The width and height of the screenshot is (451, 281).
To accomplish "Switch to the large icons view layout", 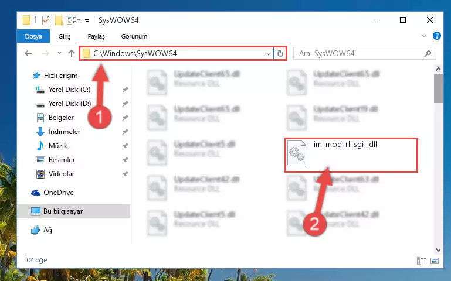I will point(435,261).
